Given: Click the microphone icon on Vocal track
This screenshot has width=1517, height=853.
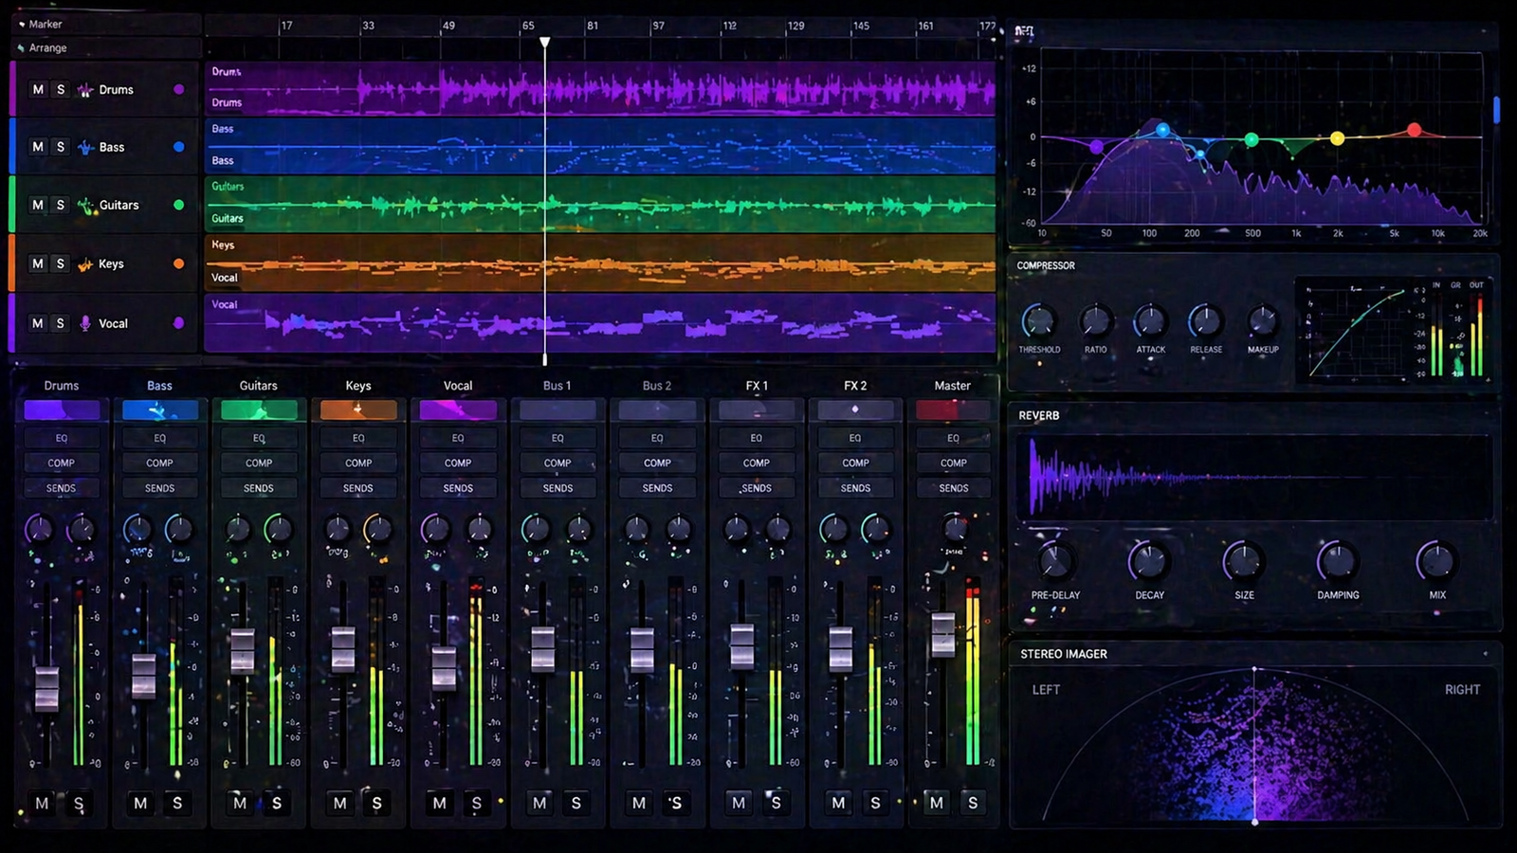Looking at the screenshot, I should [85, 323].
